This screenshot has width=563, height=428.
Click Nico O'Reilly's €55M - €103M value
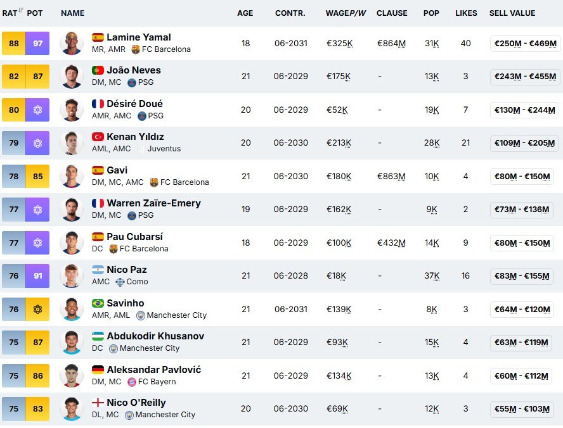coord(522,409)
